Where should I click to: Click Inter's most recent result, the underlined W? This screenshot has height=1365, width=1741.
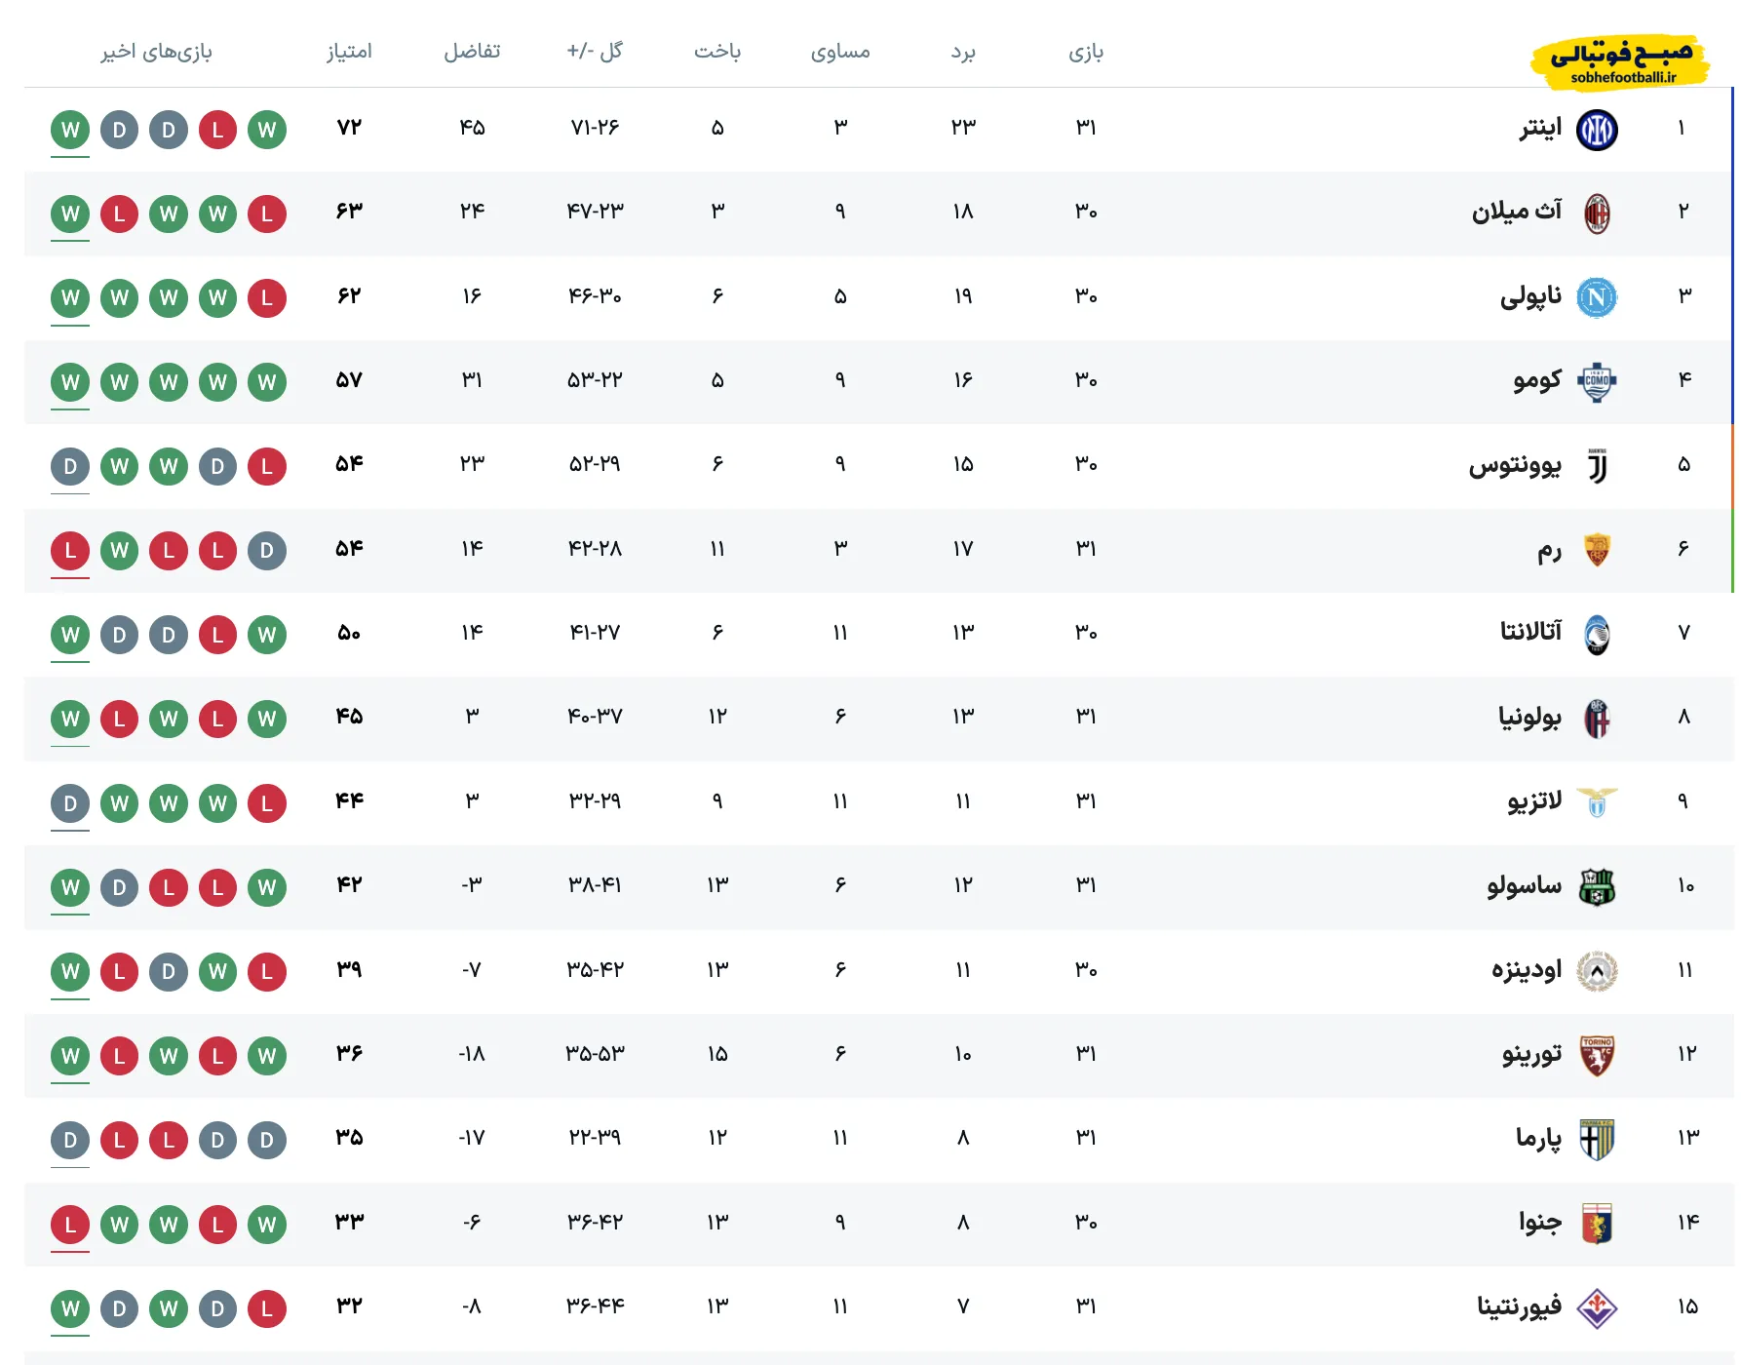click(70, 130)
